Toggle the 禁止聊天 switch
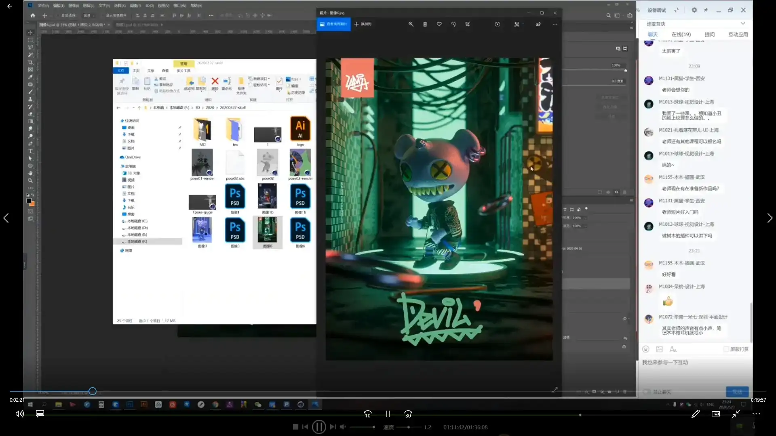Image resolution: width=776 pixels, height=436 pixels. [x=647, y=392]
